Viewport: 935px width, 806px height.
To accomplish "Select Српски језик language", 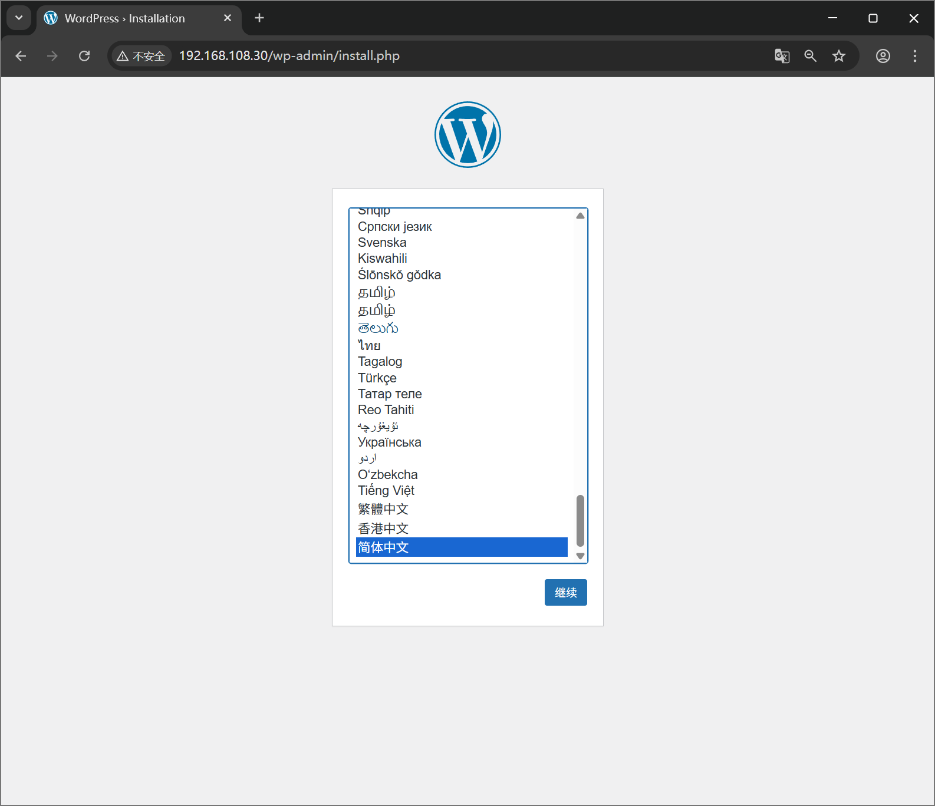I will coord(462,227).
